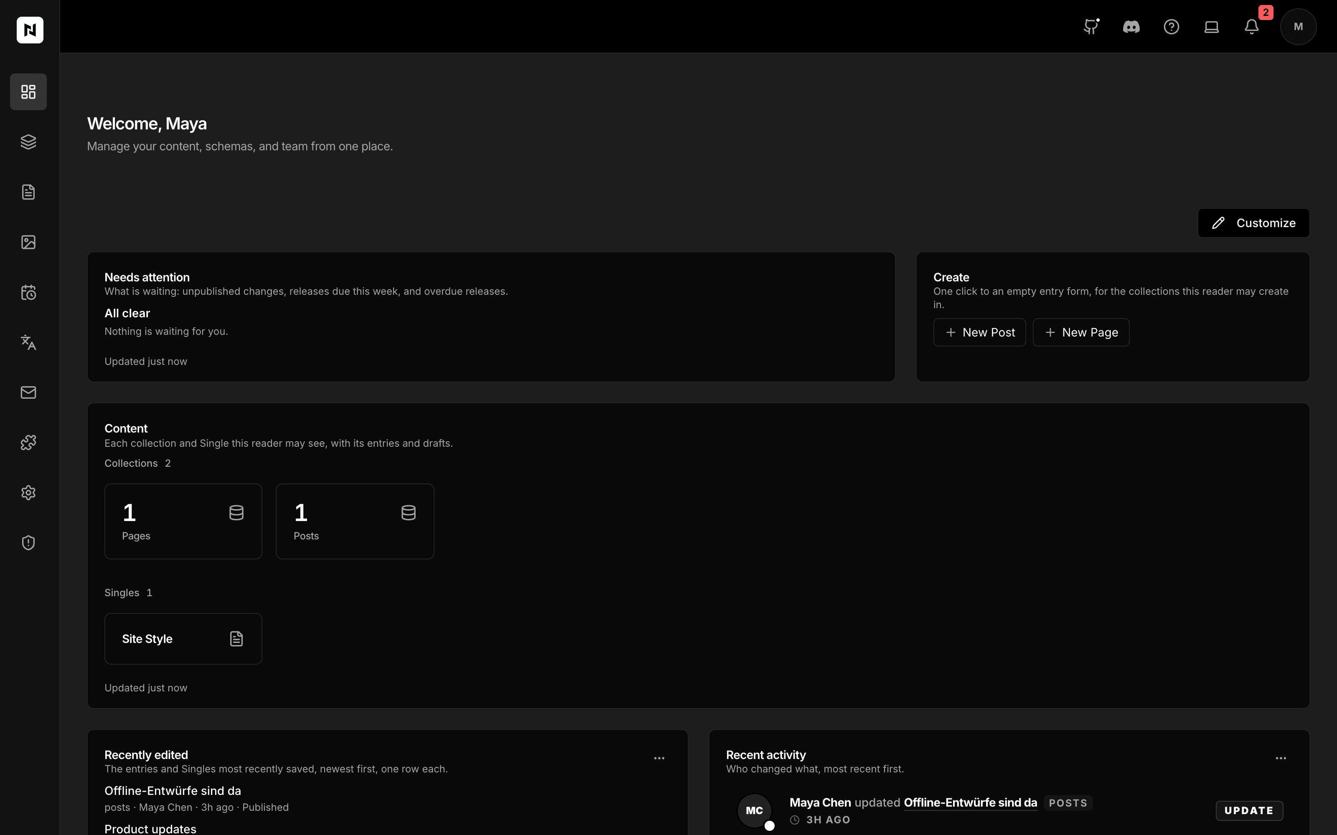Image resolution: width=1337 pixels, height=835 pixels.
Task: Open the GitHub icon in the top bar
Action: point(1091,26)
